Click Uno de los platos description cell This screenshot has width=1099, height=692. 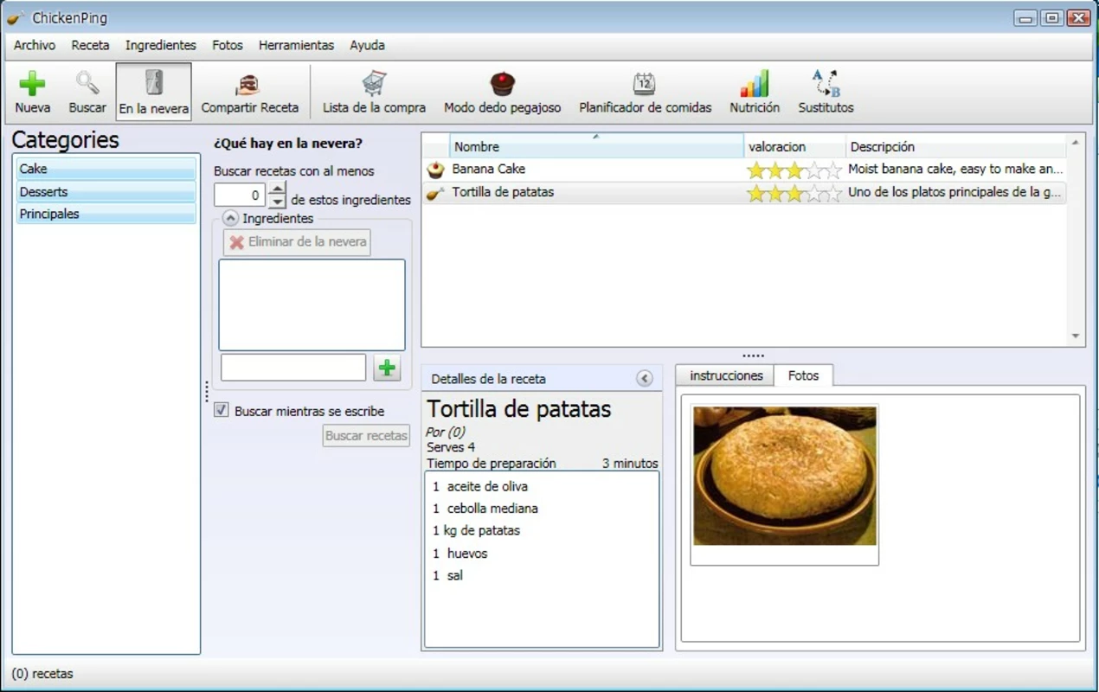click(x=955, y=192)
